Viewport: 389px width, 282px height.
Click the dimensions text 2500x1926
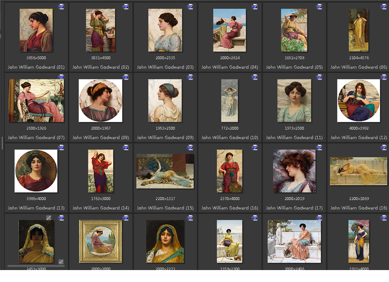(36, 128)
